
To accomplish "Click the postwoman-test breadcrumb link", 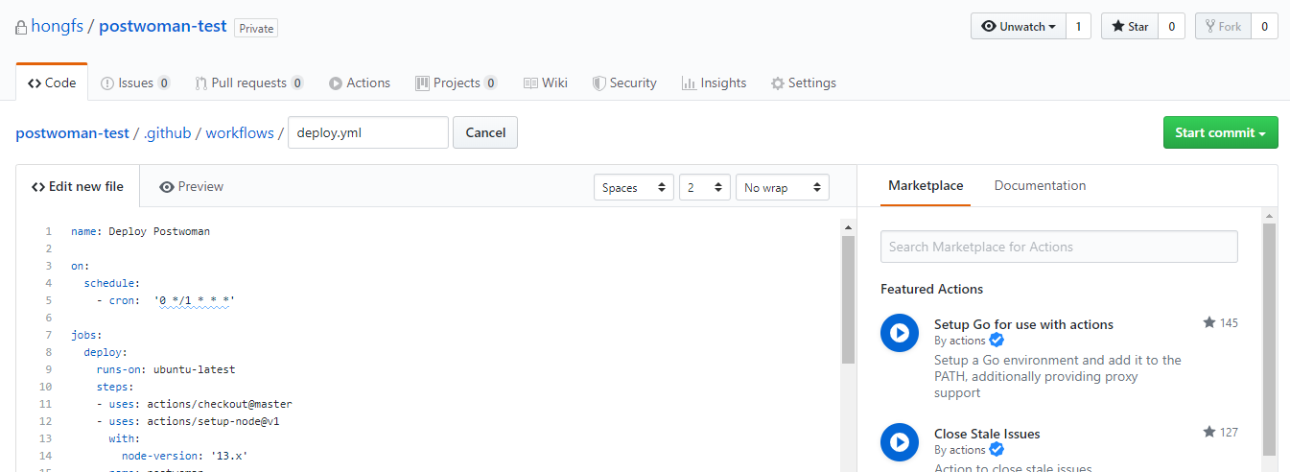I will 72,133.
